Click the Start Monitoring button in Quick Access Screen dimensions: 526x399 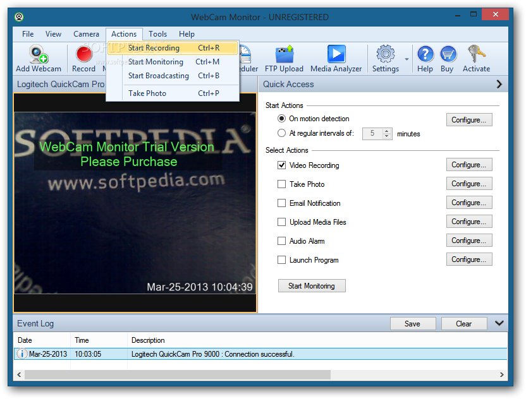312,286
